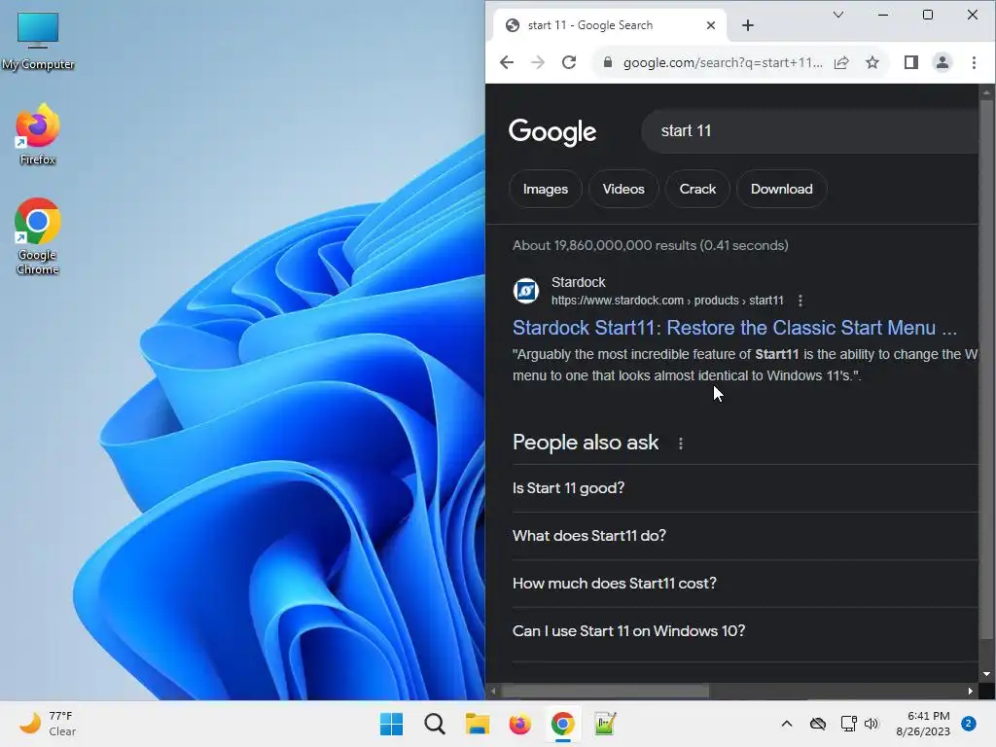Open a new tab with plus button

point(748,25)
